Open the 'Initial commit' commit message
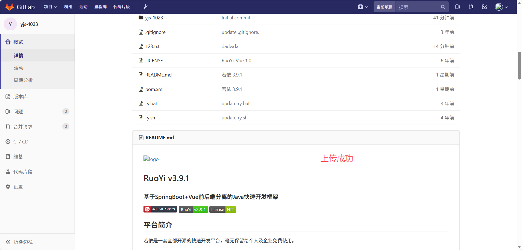The image size is (522, 250). pyautogui.click(x=236, y=18)
